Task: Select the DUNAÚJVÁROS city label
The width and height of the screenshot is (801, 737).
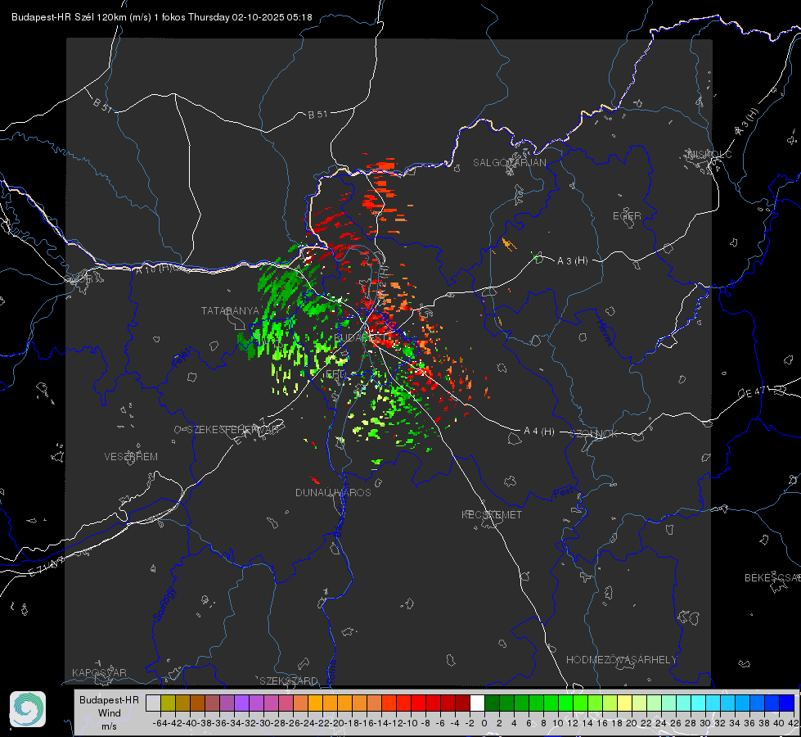Action: tap(333, 492)
